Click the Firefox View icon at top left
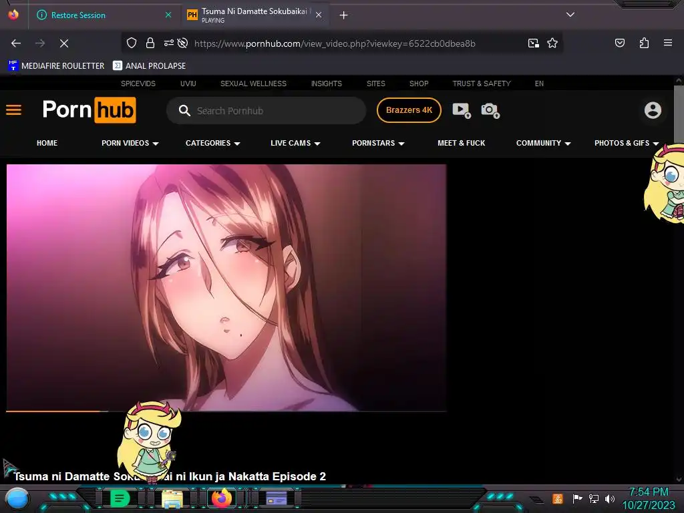Image resolution: width=684 pixels, height=513 pixels. [x=13, y=15]
